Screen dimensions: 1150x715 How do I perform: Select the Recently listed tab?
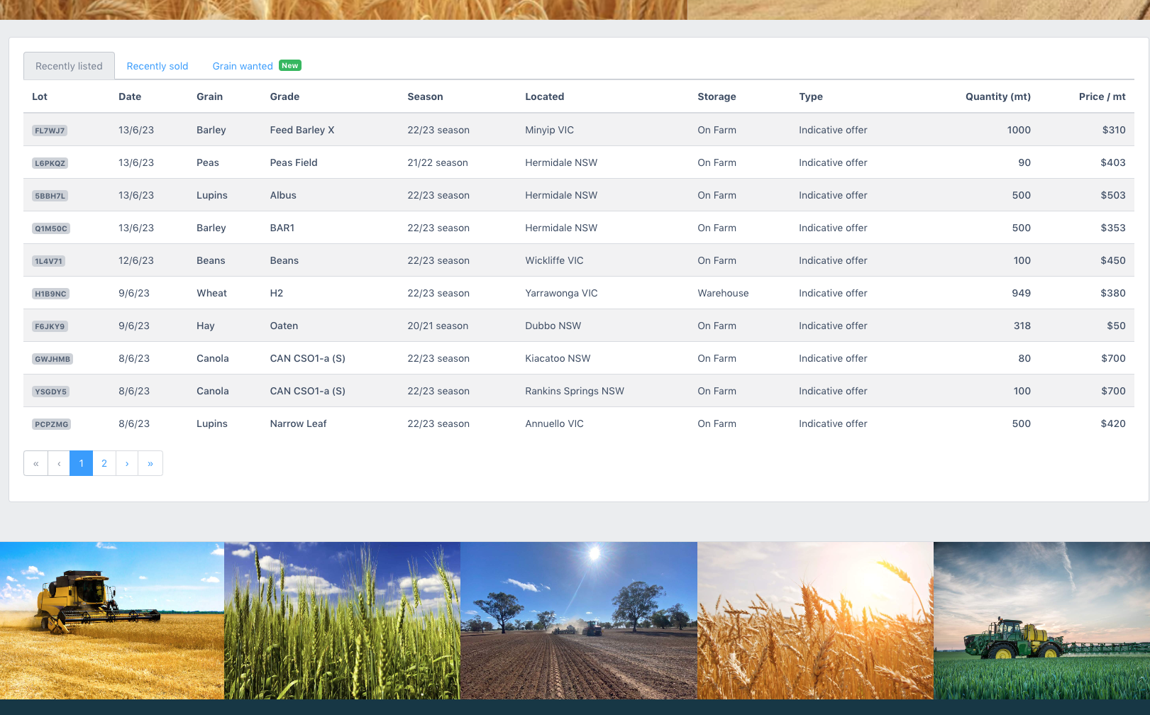click(69, 66)
